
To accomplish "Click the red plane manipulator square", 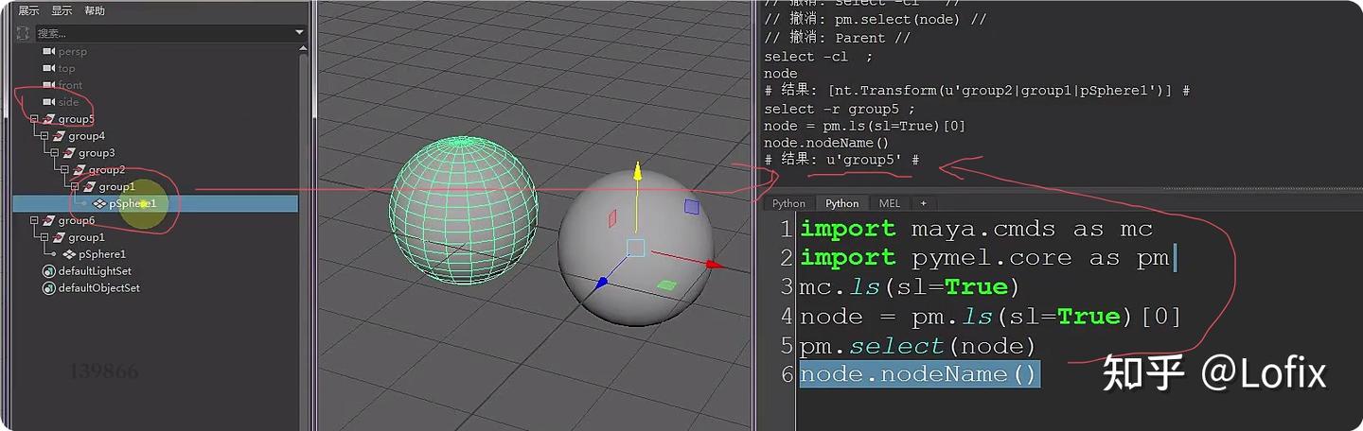I will [x=612, y=219].
